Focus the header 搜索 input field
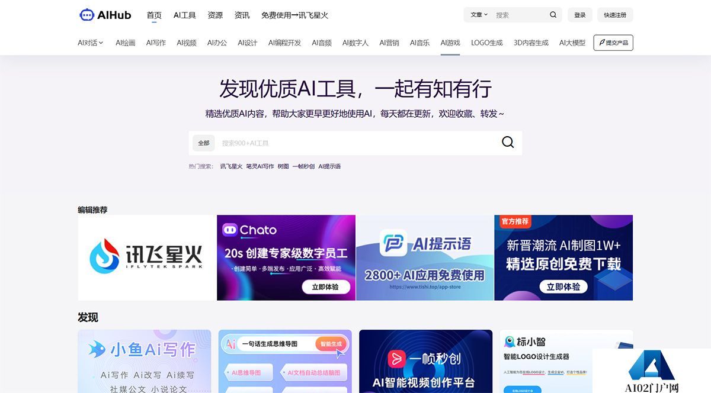Viewport: 711px width, 393px height. [520, 15]
